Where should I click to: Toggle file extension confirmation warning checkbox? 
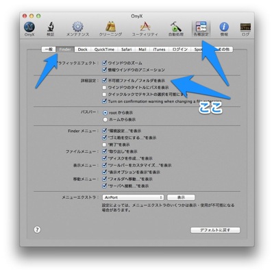pyautogui.click(x=104, y=101)
